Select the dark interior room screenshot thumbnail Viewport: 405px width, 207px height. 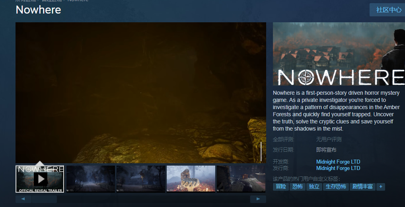[241, 179]
